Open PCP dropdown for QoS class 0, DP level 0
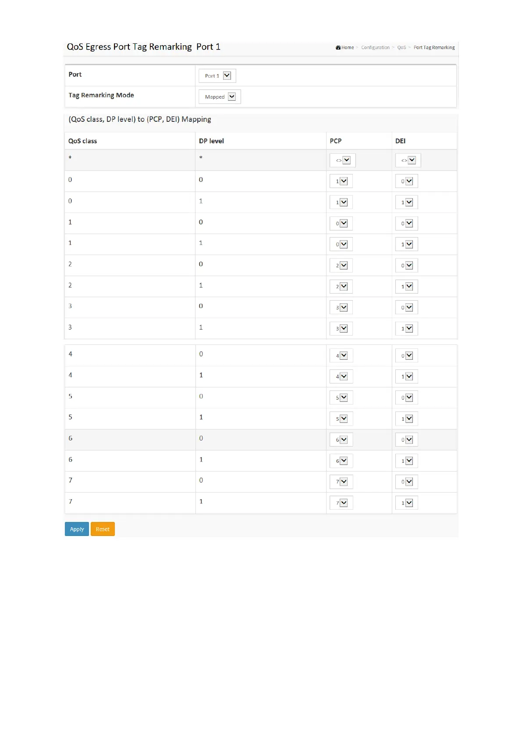This screenshot has height=738, width=522. [341, 181]
